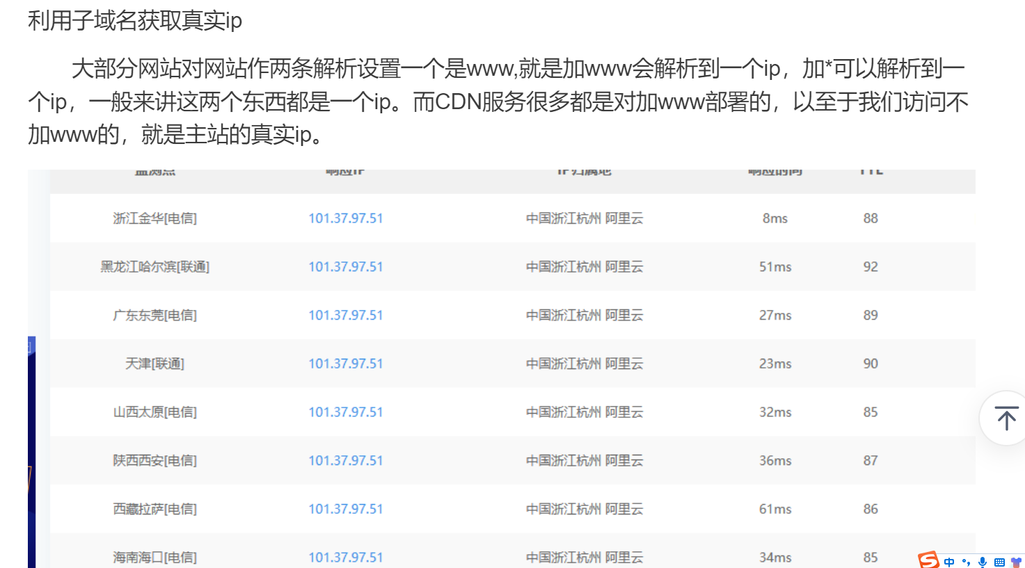1025x568 pixels.
Task: Toggle Chinese/English input mode (中)
Action: (x=949, y=562)
